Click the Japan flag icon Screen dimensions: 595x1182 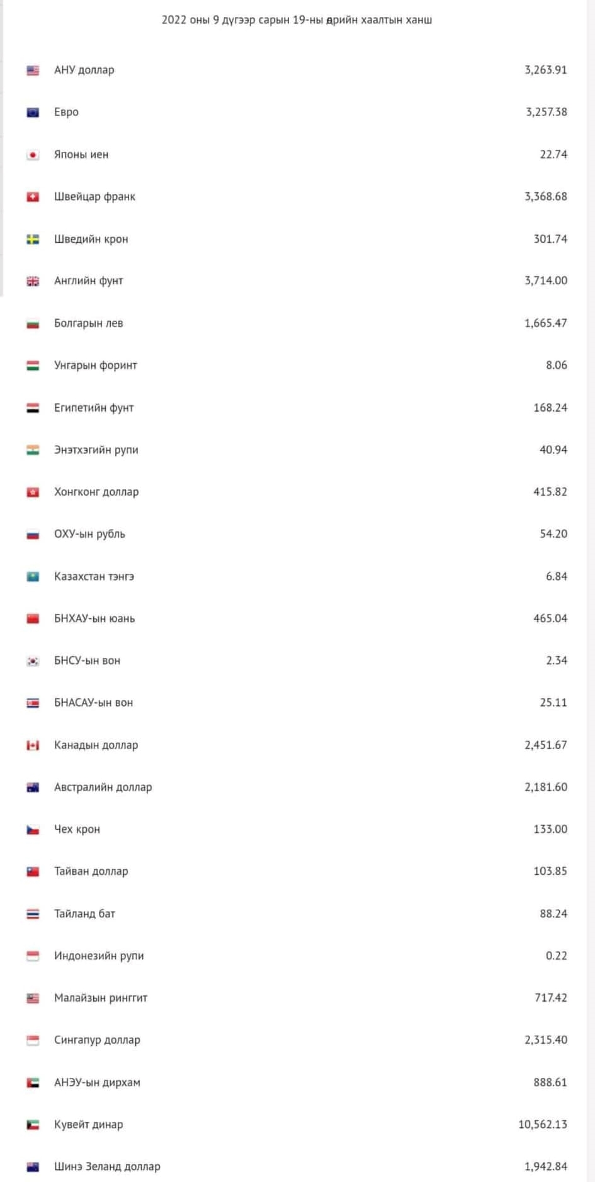(33, 155)
